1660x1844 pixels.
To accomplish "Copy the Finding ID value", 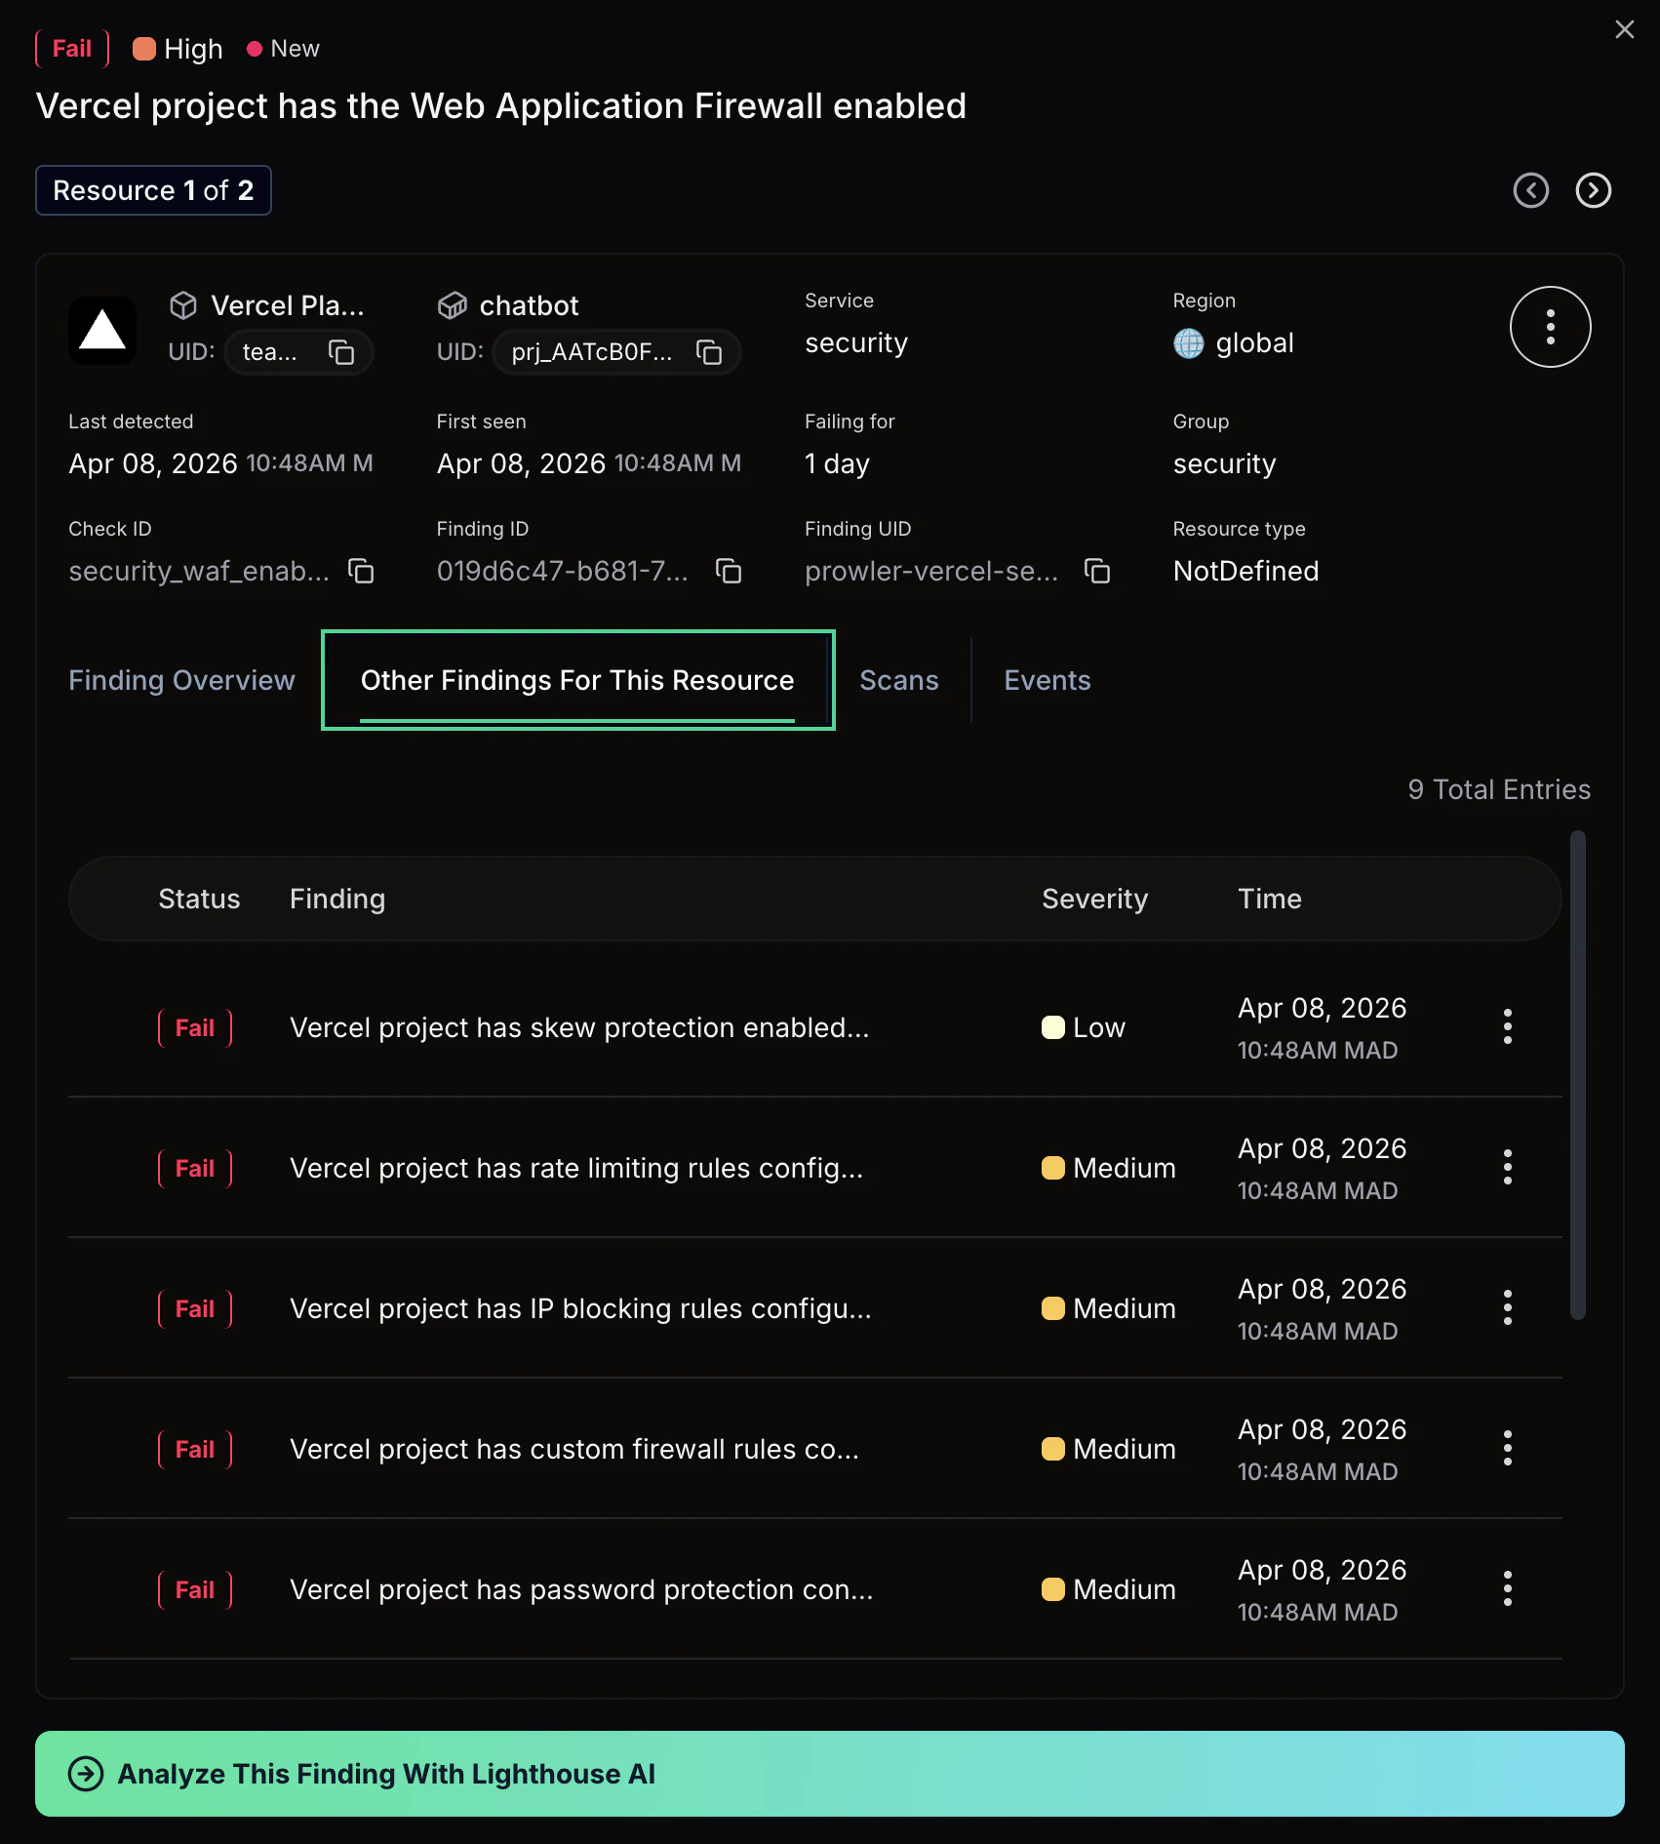I will (729, 571).
